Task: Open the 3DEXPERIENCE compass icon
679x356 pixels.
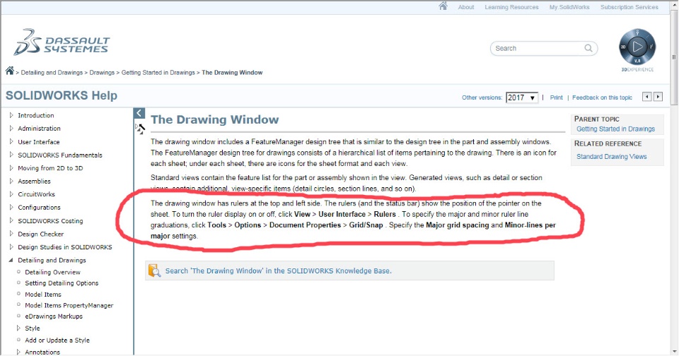Action: pyautogui.click(x=637, y=47)
